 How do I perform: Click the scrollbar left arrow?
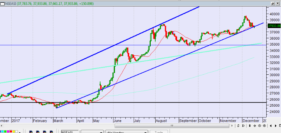pos(1,126)
